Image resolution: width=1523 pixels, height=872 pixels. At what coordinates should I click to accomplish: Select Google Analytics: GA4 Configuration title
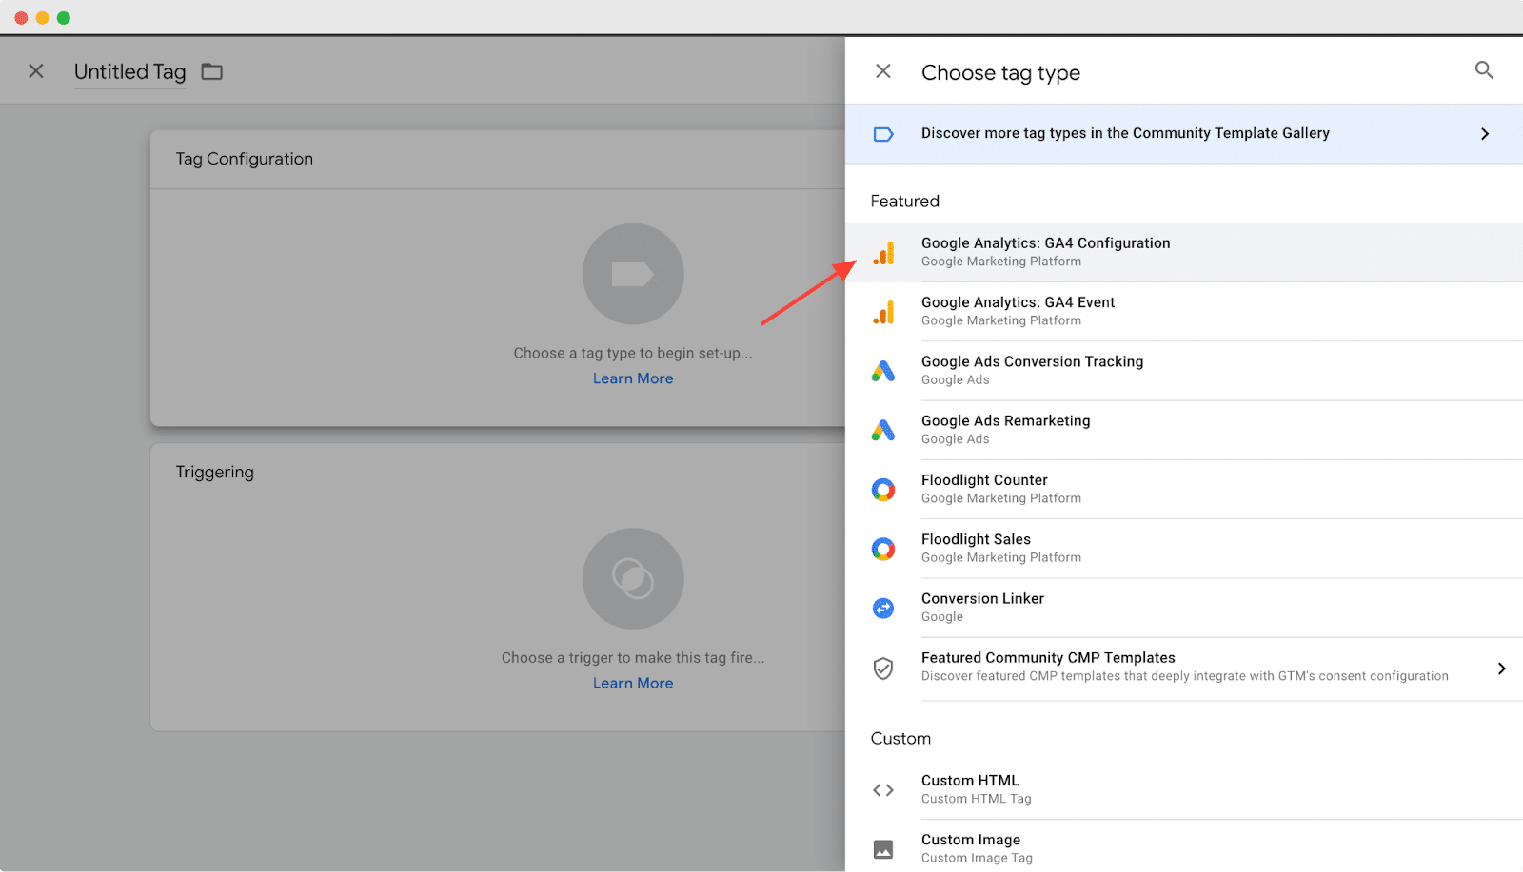1045,243
